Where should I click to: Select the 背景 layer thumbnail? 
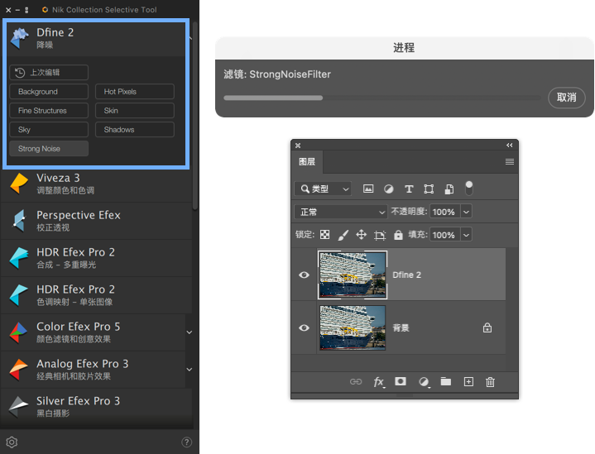[353, 327]
